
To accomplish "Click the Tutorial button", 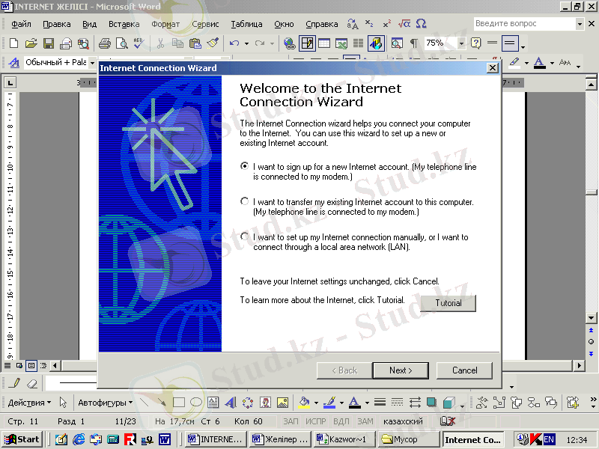I will pos(448,303).
